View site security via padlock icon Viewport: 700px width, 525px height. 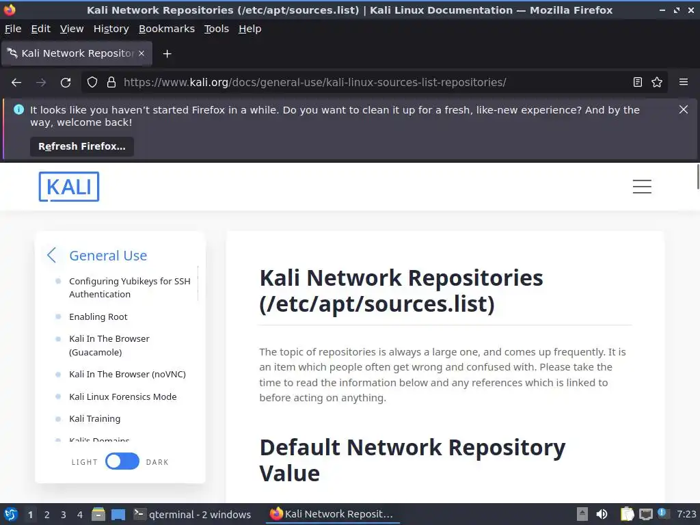coord(111,82)
